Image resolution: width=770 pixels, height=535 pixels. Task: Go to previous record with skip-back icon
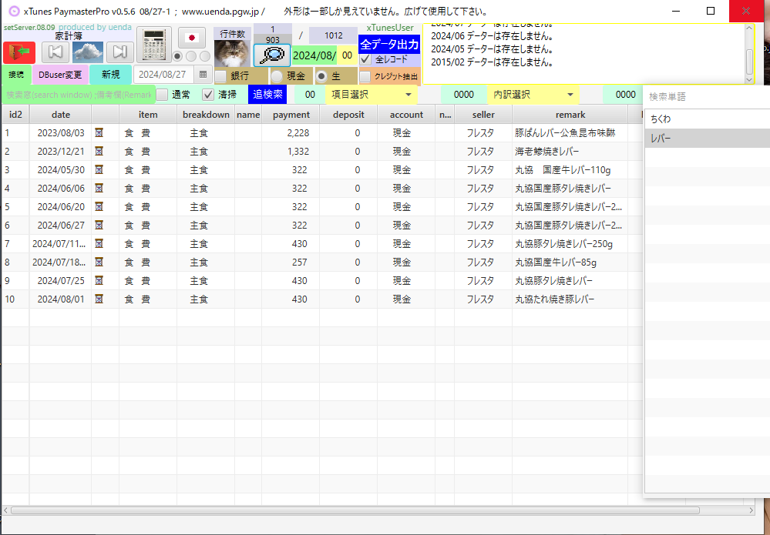pyautogui.click(x=55, y=52)
